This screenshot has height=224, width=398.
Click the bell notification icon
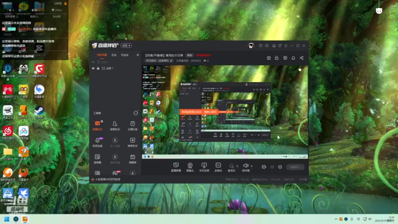[x=293, y=58]
